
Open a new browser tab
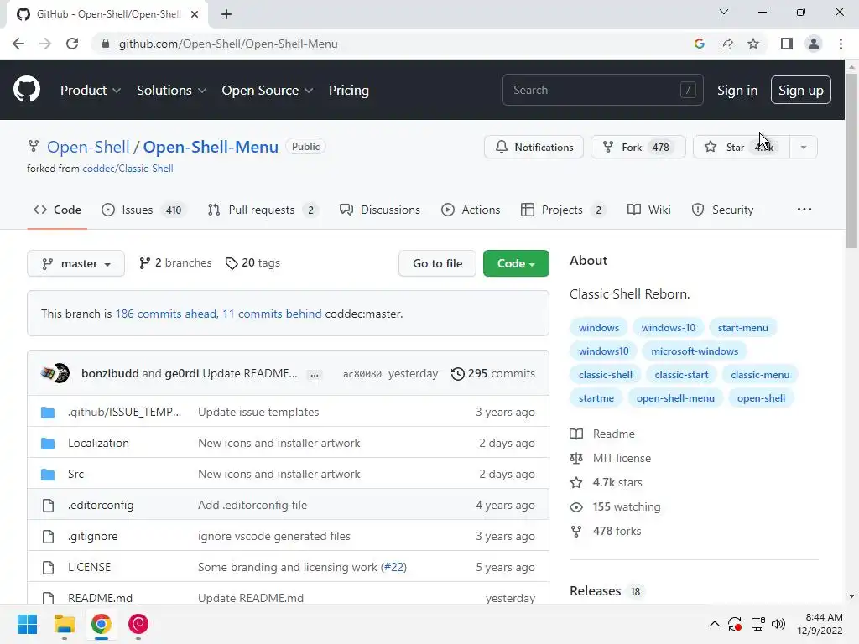[x=226, y=14]
